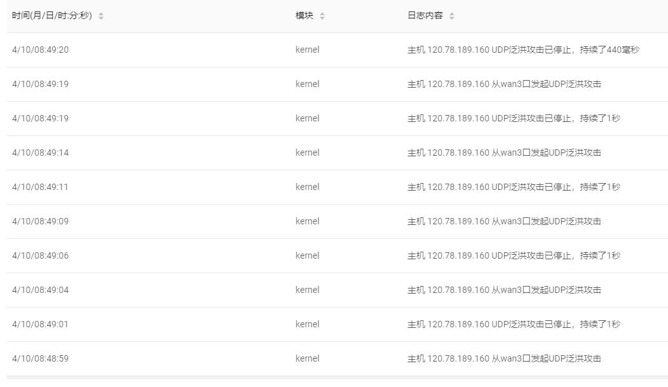Click the log content in the 08:49:01 row
Viewport: 668px width, 387px height.
514,325
